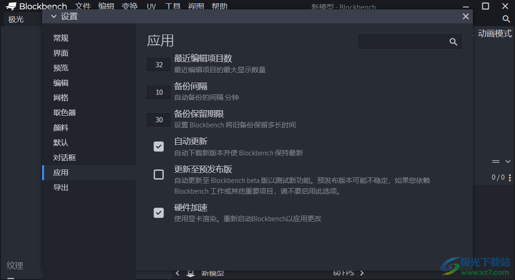Open main window search magnifier icon

[506, 19]
